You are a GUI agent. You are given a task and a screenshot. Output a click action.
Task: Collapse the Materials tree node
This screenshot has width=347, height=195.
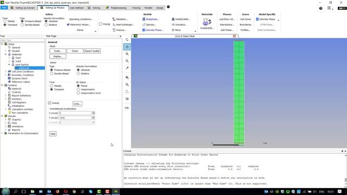click(x=5, y=54)
